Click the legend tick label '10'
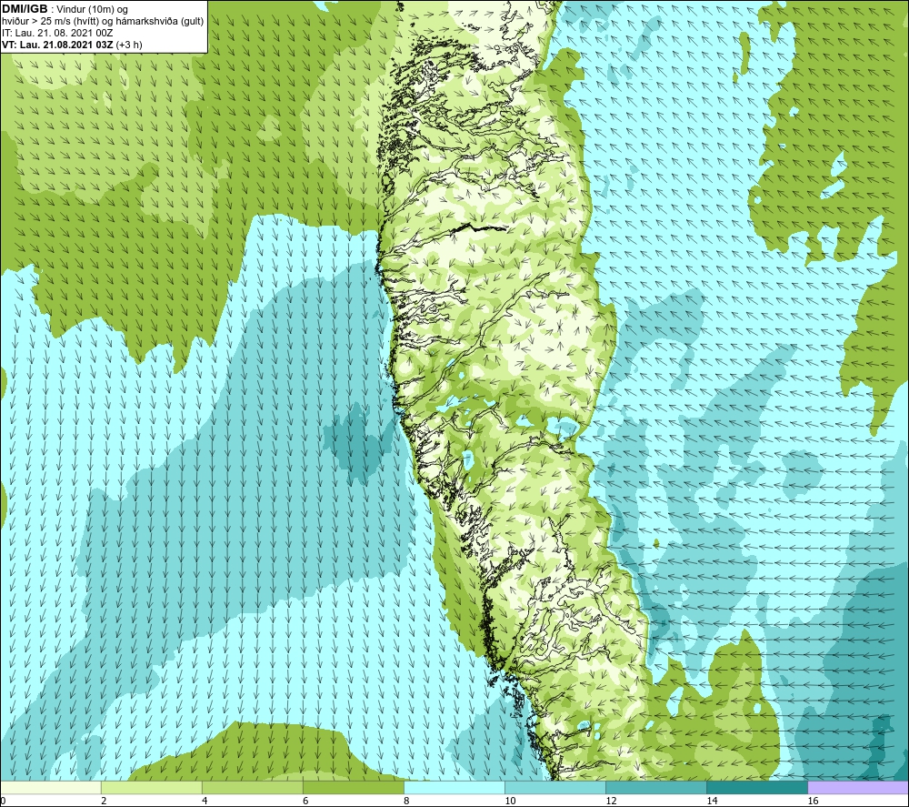 click(510, 802)
